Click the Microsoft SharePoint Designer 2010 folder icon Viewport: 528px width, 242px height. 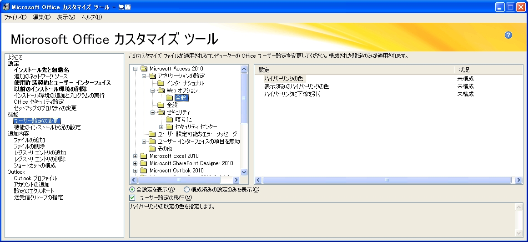[144, 163]
